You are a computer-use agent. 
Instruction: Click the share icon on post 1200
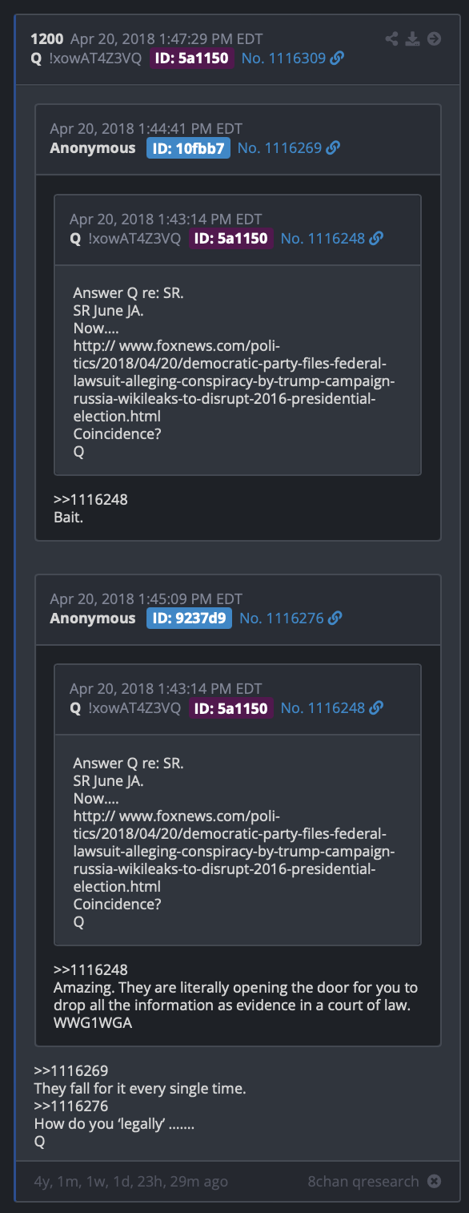click(391, 38)
